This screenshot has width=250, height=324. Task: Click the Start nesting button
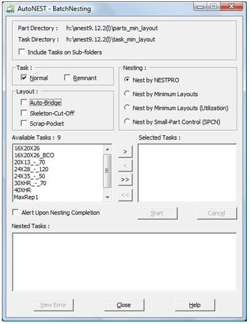(157, 213)
